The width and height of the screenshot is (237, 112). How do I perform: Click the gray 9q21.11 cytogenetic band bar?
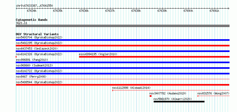[122, 26]
